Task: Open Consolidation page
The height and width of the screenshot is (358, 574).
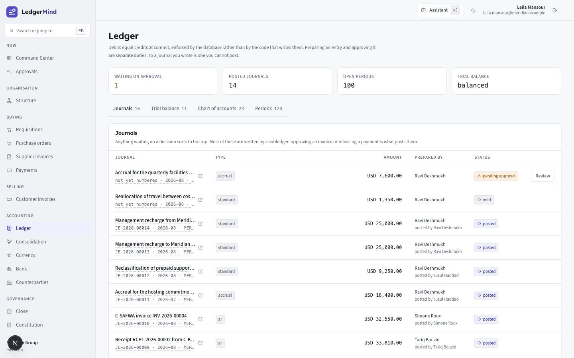Action: pos(47,242)
